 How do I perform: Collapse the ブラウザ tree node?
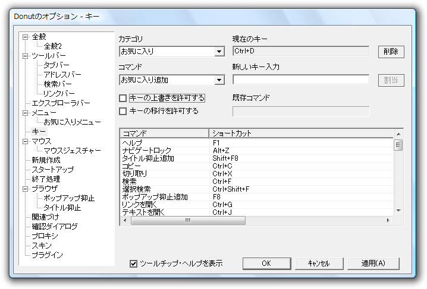point(26,189)
